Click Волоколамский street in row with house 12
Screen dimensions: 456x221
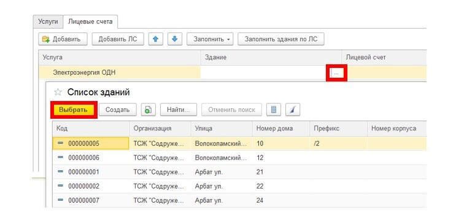click(222, 157)
